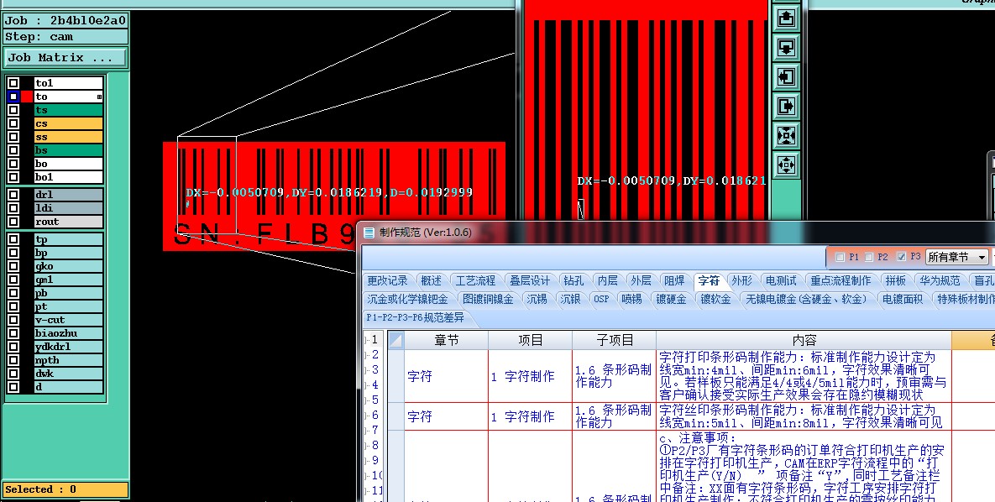Open the OSP tab
This screenshot has height=502, width=995.
(601, 299)
